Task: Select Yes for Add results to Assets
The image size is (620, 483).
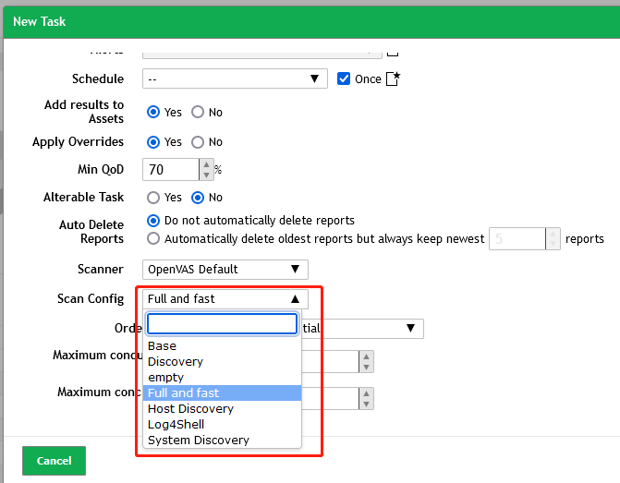Action: (155, 113)
